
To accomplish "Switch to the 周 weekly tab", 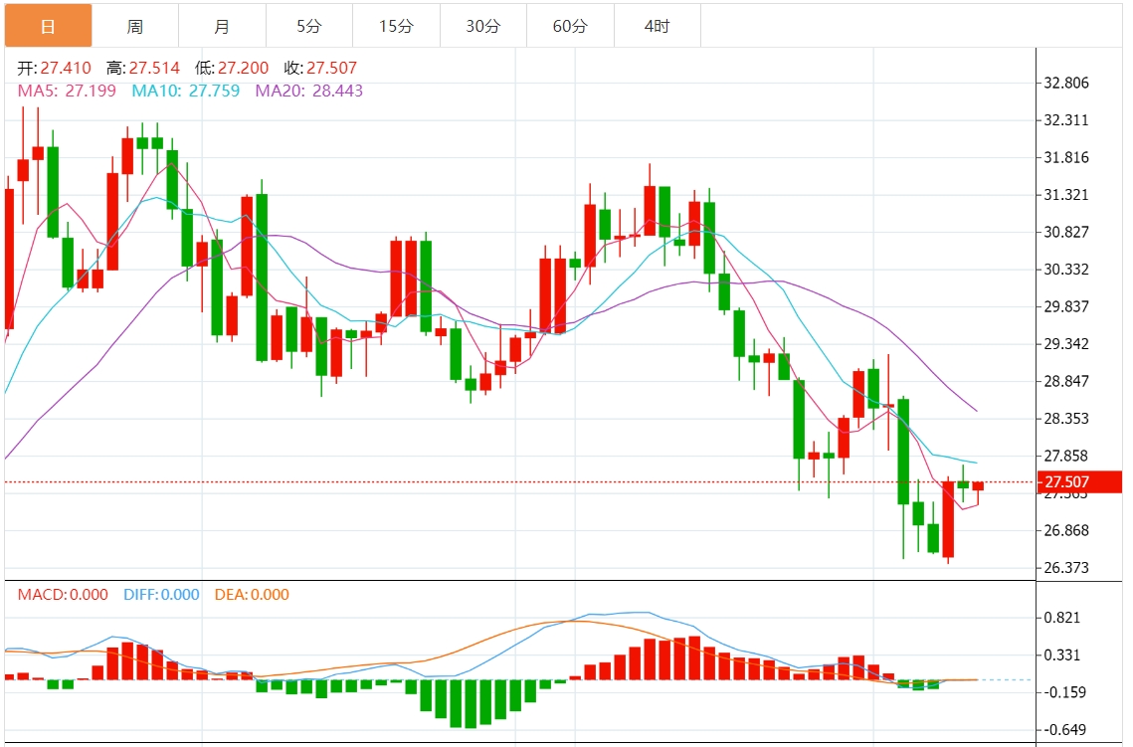I will pos(135,26).
